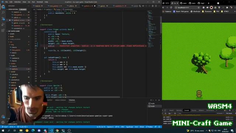Screen dimensions: 236x133
Task: Switch to the DEBUG CONSOLE panel tab
Action: coord(60,100)
